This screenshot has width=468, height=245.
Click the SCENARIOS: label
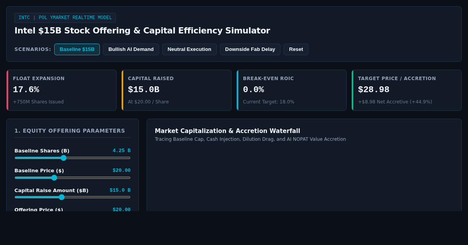click(x=33, y=49)
